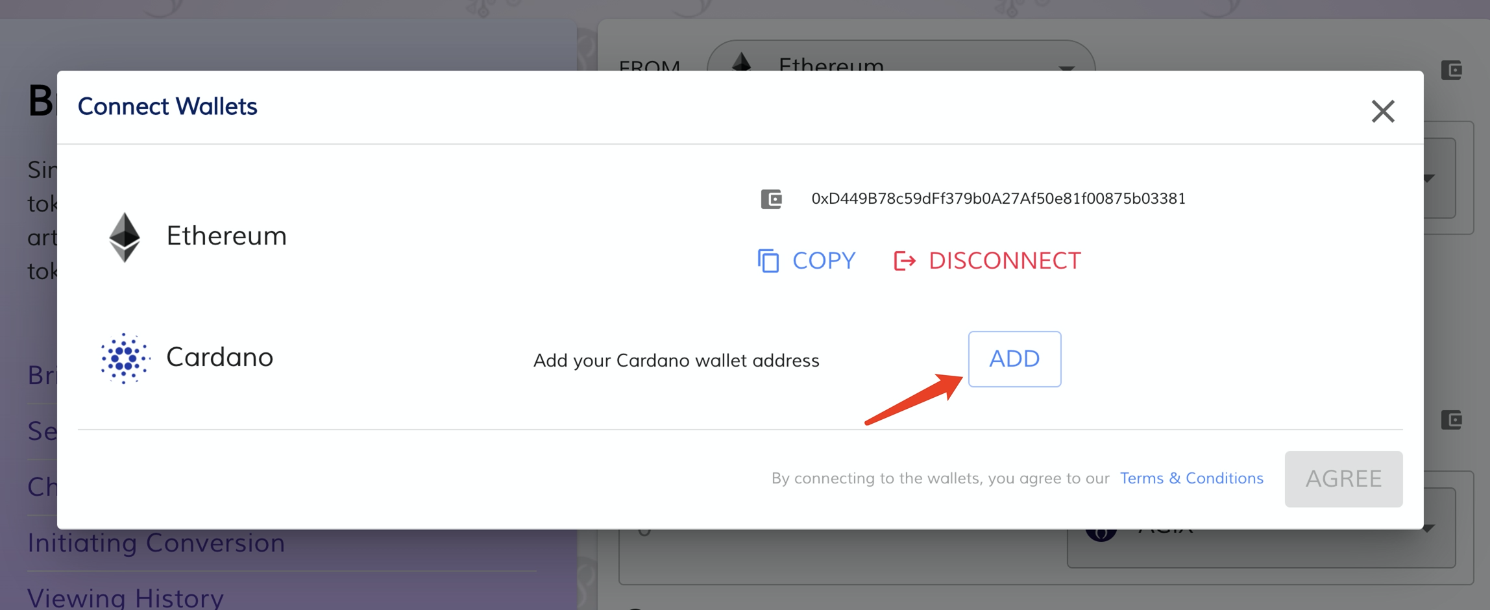Open the Initiating Conversion section
Screen dimensions: 1490x610
click(156, 543)
